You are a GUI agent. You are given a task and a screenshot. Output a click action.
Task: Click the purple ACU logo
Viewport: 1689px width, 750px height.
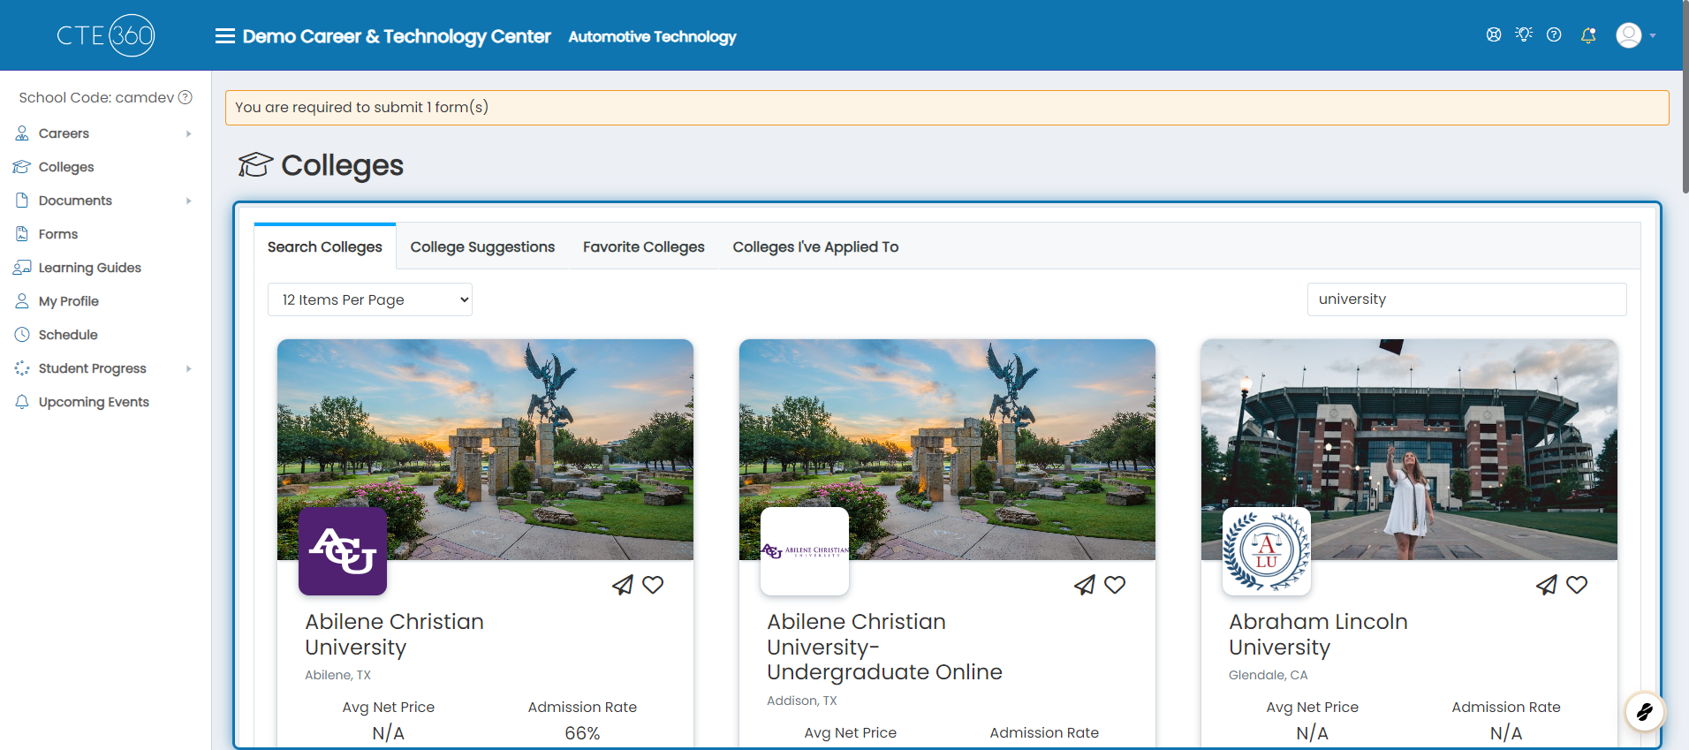pyautogui.click(x=343, y=551)
